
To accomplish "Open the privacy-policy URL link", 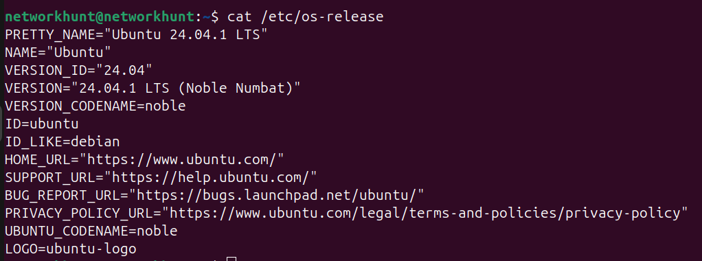I will pos(424,214).
